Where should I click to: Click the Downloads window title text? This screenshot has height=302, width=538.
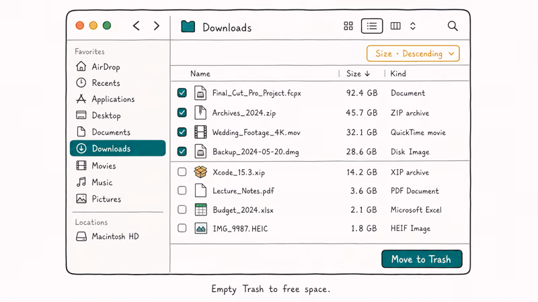[227, 28]
